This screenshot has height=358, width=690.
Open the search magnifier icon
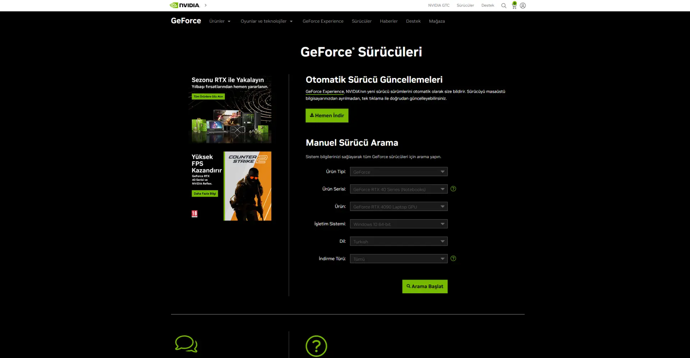(x=504, y=6)
